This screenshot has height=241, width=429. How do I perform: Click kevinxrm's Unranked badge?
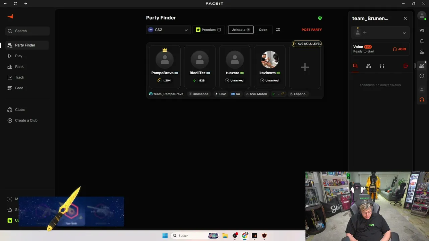tap(270, 81)
